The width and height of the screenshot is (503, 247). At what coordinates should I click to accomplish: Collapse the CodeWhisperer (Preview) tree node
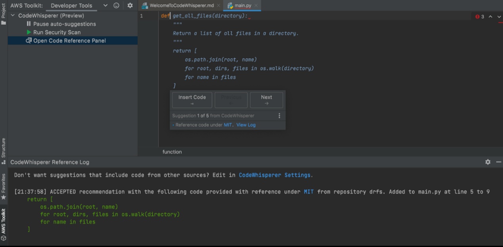(13, 15)
